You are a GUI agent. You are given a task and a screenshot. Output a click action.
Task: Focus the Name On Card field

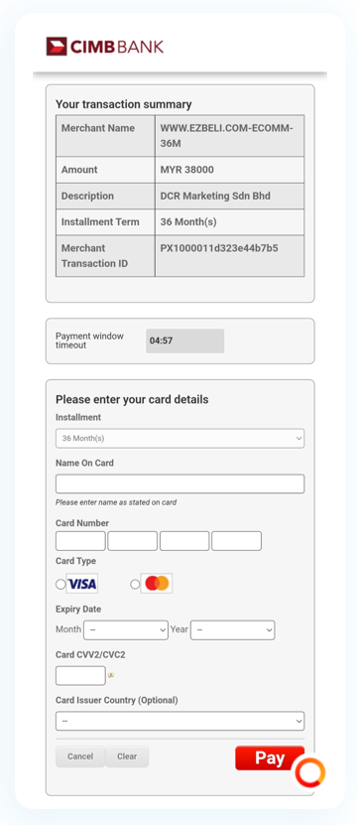179,484
